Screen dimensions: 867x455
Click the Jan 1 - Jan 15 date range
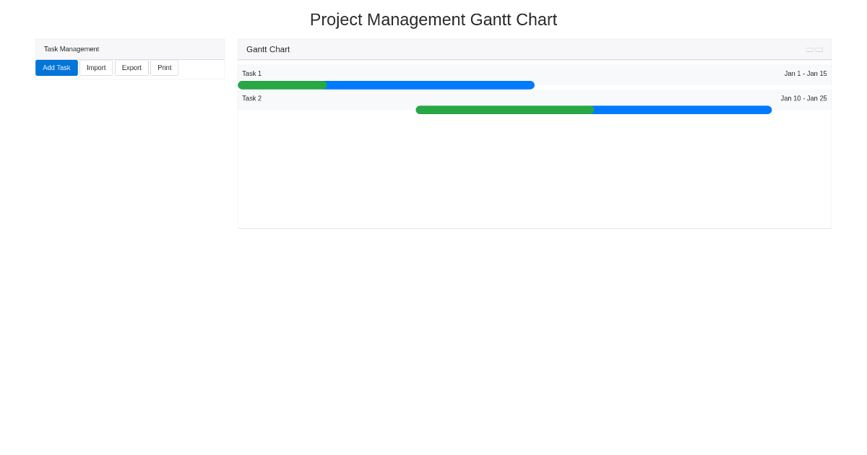805,73
